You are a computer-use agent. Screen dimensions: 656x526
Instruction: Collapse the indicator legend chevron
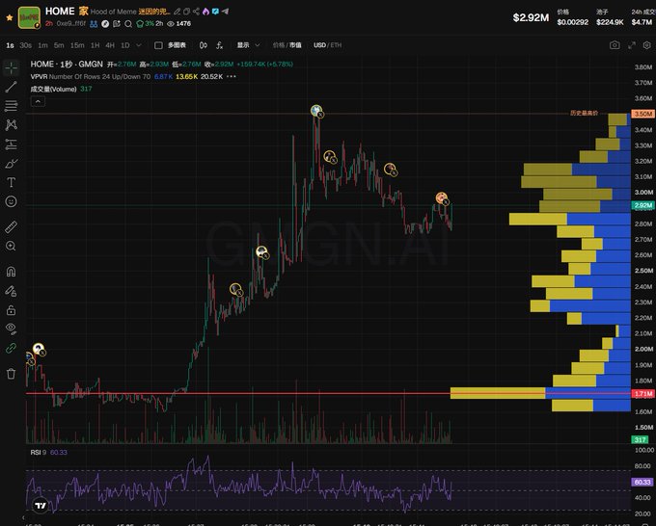tap(38, 101)
